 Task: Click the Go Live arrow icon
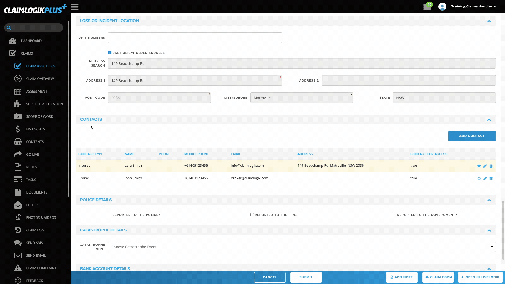point(18,154)
